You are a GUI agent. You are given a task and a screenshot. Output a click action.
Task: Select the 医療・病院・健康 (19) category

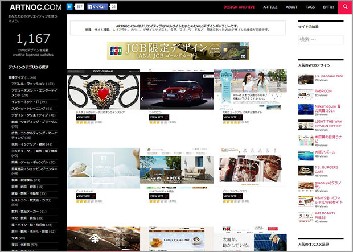[x=27, y=187]
